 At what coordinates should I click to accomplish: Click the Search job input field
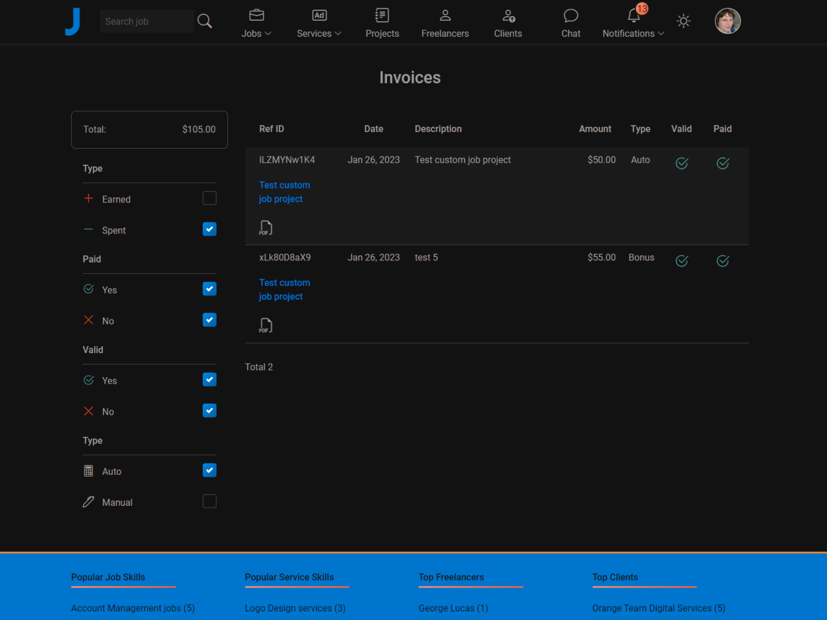[x=146, y=21]
